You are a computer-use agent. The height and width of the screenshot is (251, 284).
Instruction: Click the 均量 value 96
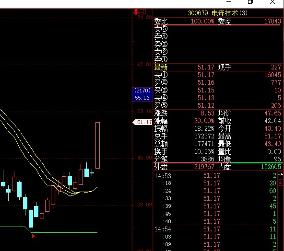[277, 159]
